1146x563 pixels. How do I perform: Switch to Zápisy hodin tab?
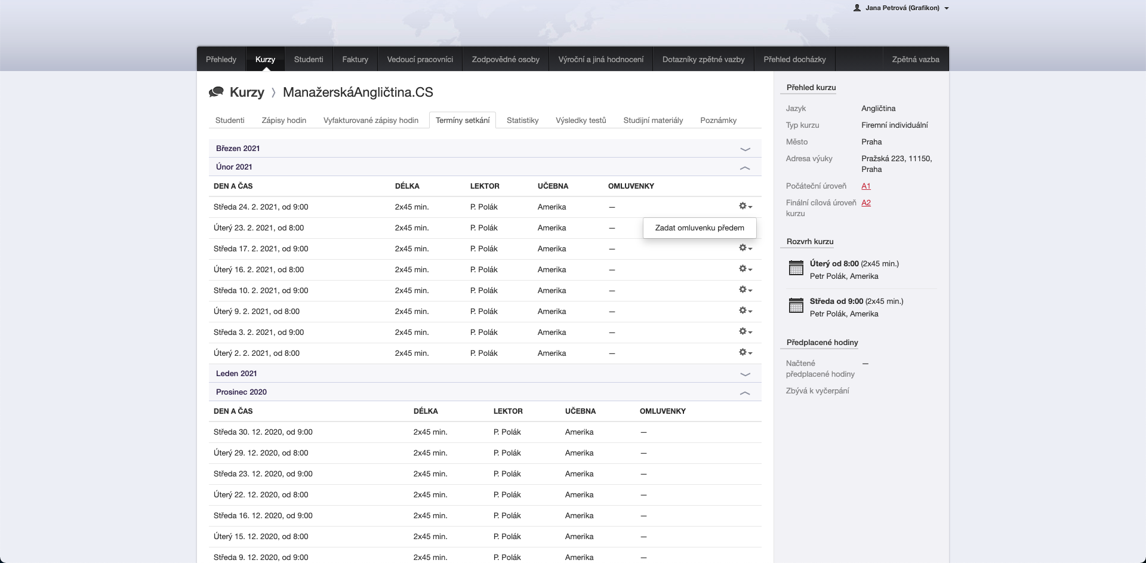tap(284, 120)
